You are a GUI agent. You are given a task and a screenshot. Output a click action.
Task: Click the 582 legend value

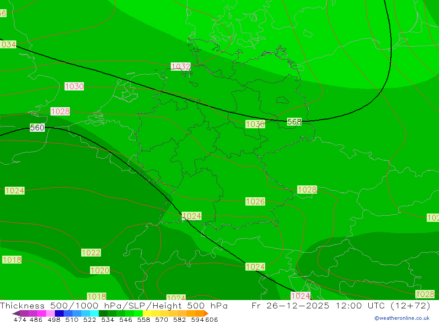click(179, 319)
